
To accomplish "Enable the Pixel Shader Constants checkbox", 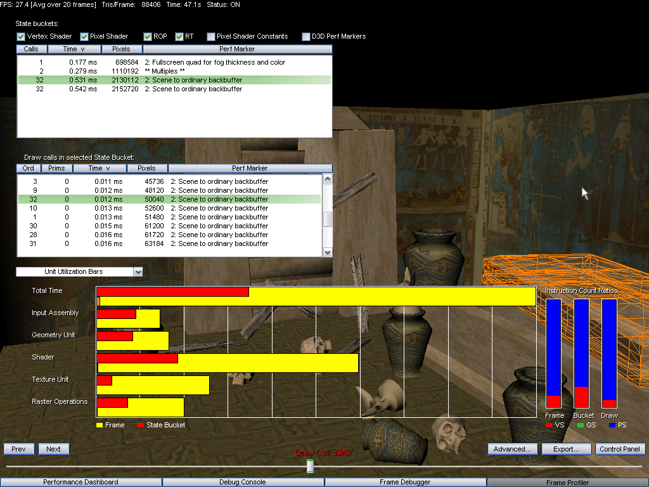I will pyautogui.click(x=210, y=36).
